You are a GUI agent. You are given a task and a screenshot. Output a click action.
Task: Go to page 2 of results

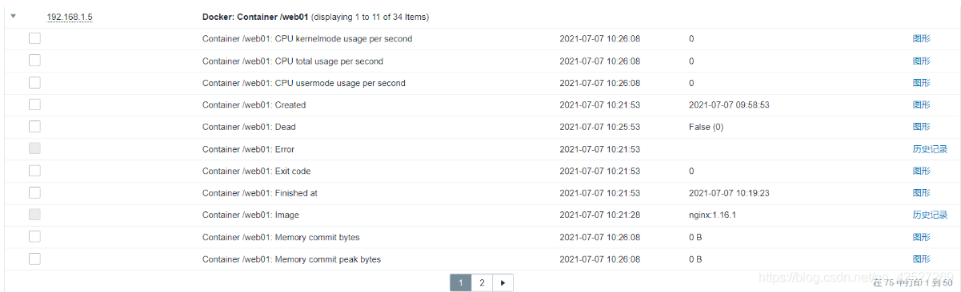point(482,282)
